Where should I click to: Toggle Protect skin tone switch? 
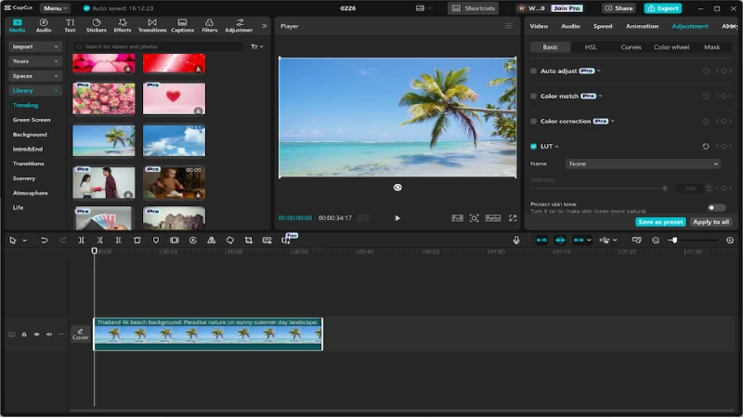coord(716,207)
